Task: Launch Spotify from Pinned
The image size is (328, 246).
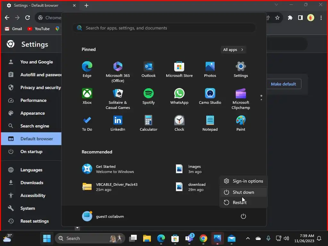Action: tap(149, 96)
